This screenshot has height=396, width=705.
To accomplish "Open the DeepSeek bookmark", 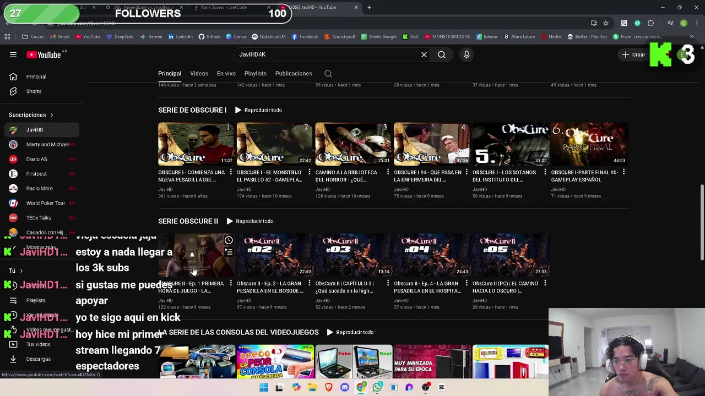I will (120, 37).
